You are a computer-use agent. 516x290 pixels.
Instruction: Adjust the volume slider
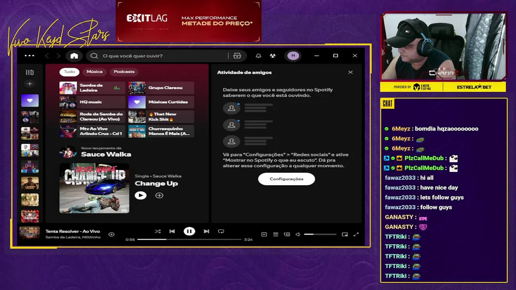[x=320, y=234]
